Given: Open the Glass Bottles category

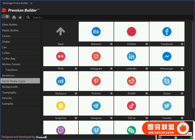Looking at the screenshot, I should click(x=10, y=24).
